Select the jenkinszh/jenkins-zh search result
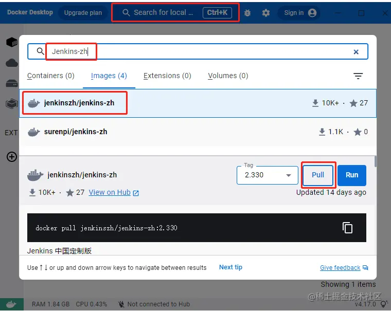This screenshot has height=311, width=391. [x=198, y=103]
